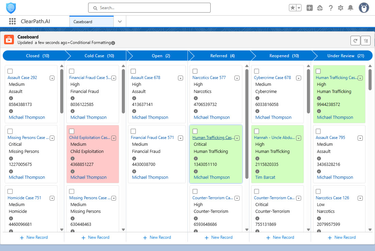Open the Setup gear icon
Viewport: 375px width, 251px height.
(341, 8)
